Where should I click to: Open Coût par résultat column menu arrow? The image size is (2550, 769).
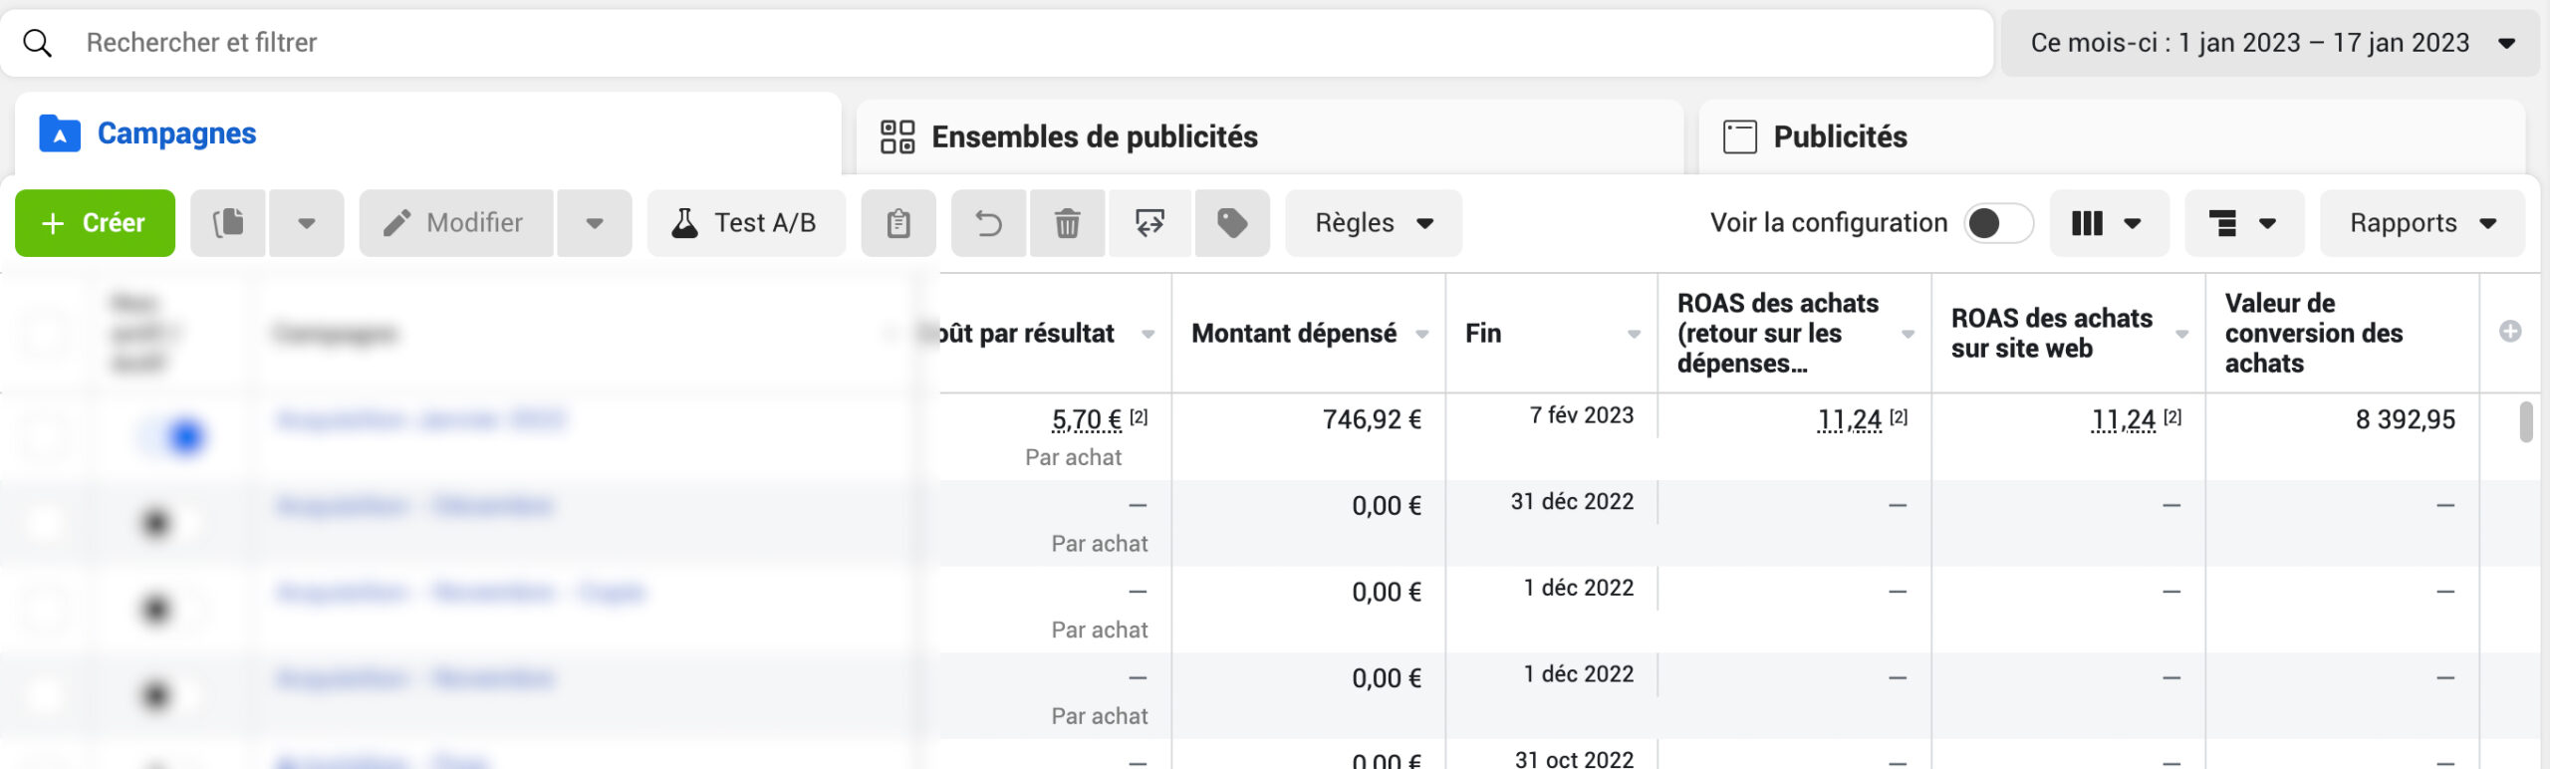[1148, 335]
